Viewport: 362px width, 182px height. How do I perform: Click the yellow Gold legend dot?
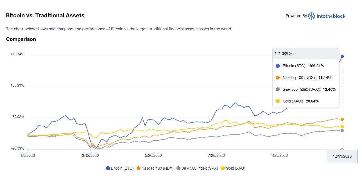click(223, 168)
